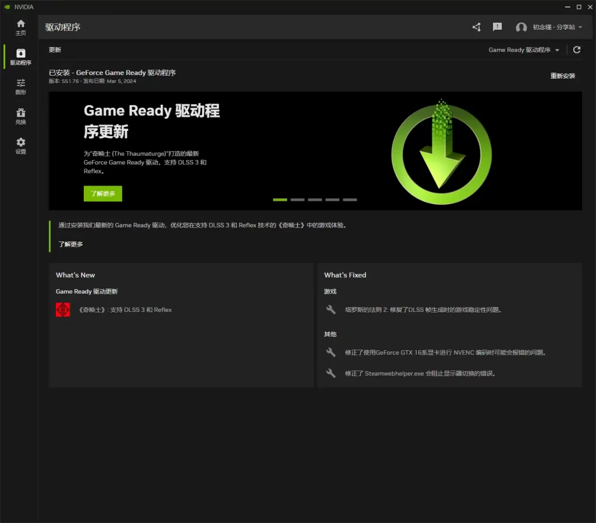Click wrench icon beside GTX 16 NVENC fix
This screenshot has width=596, height=523.
pyautogui.click(x=331, y=353)
